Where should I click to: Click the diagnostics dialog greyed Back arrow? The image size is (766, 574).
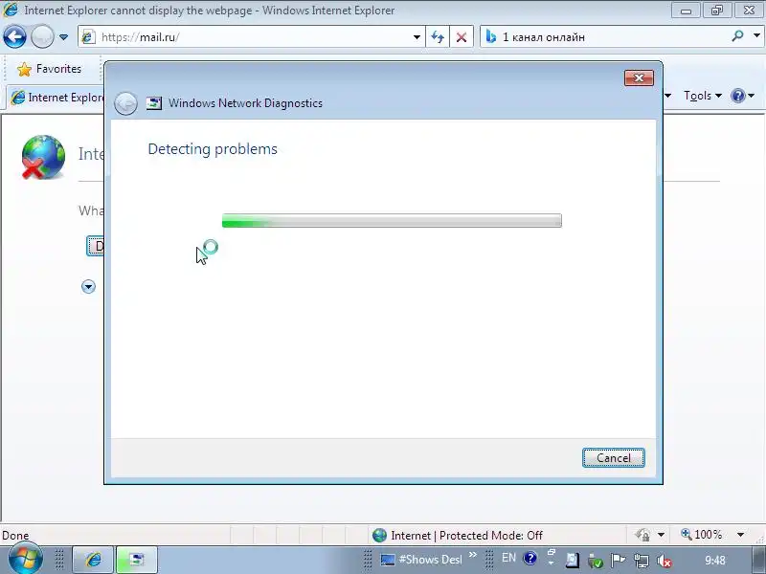point(125,103)
